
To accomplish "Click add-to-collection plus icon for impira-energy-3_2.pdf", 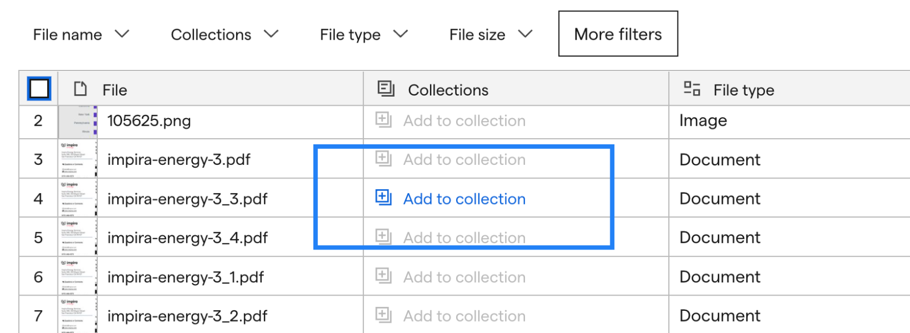I will click(x=383, y=314).
